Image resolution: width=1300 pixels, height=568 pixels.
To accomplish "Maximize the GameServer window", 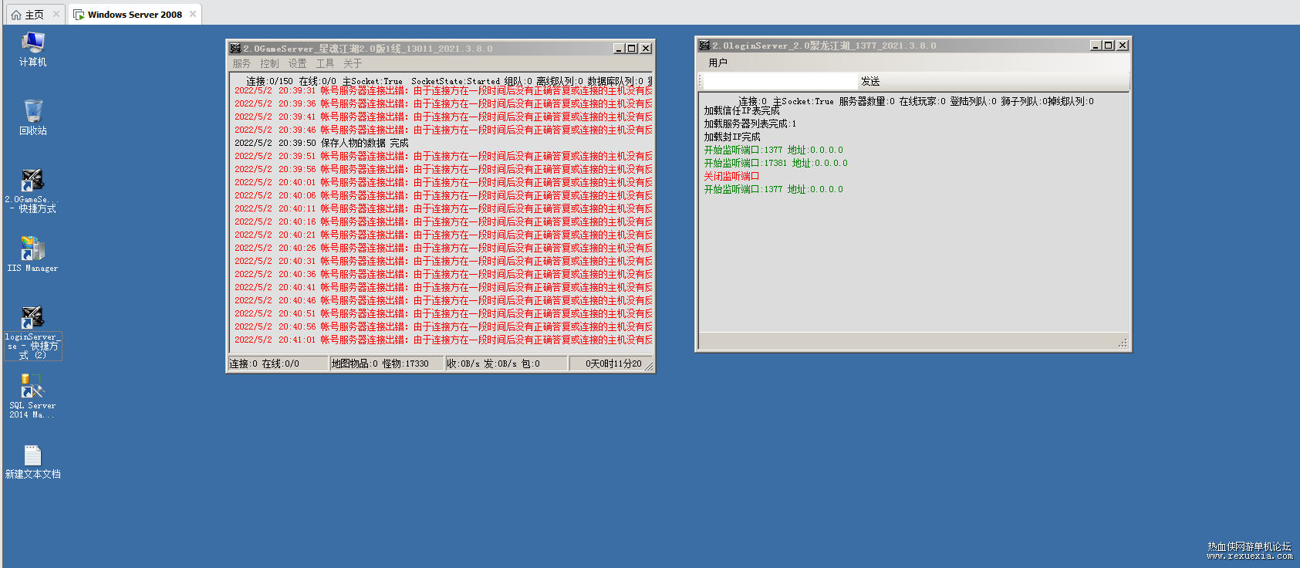I will [632, 48].
